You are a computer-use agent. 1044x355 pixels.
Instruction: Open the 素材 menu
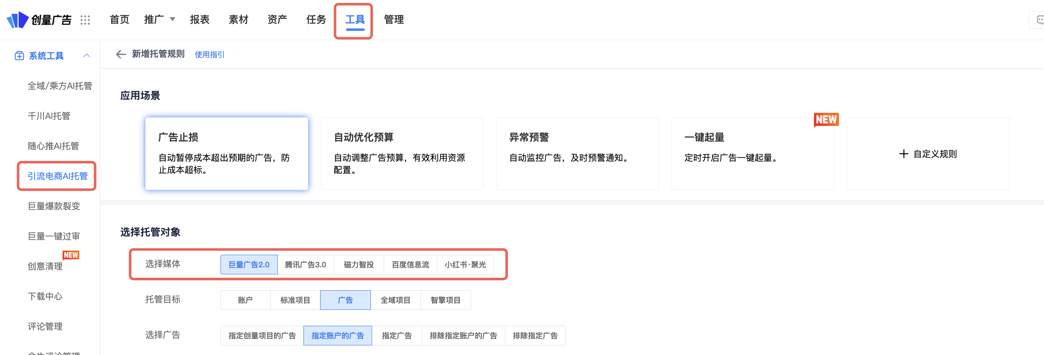tap(238, 20)
